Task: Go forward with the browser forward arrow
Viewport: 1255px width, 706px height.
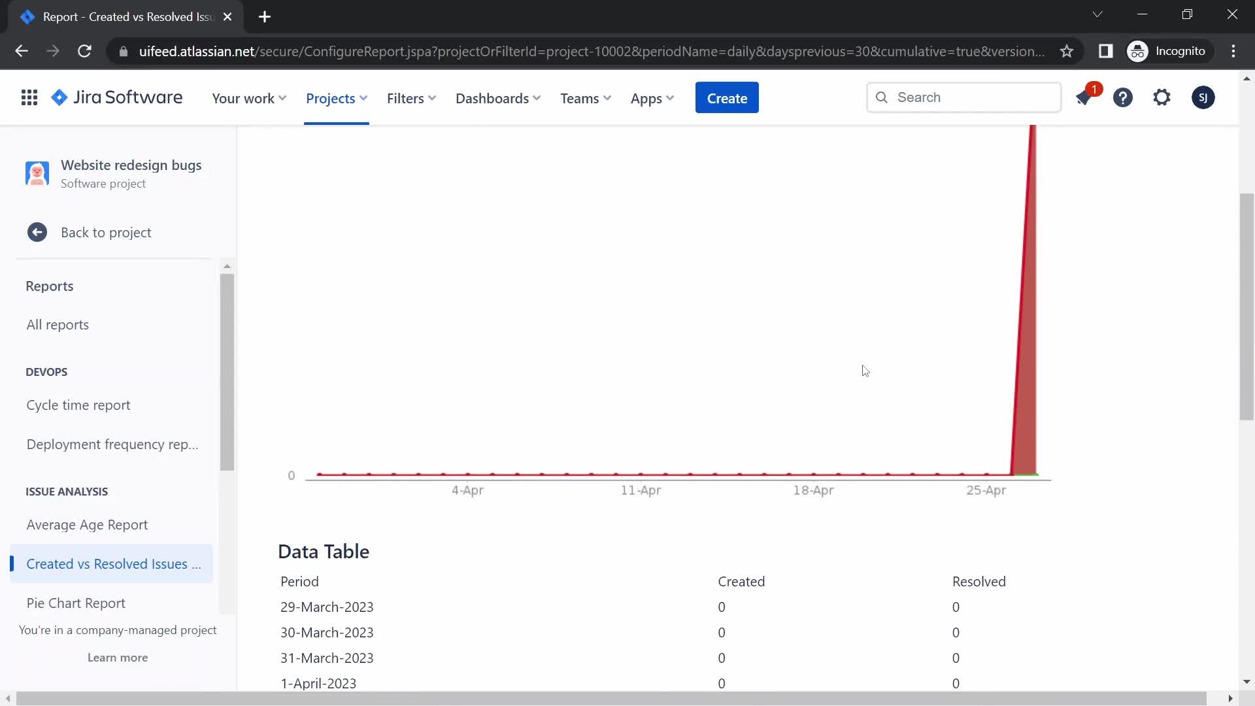Action: [x=53, y=51]
